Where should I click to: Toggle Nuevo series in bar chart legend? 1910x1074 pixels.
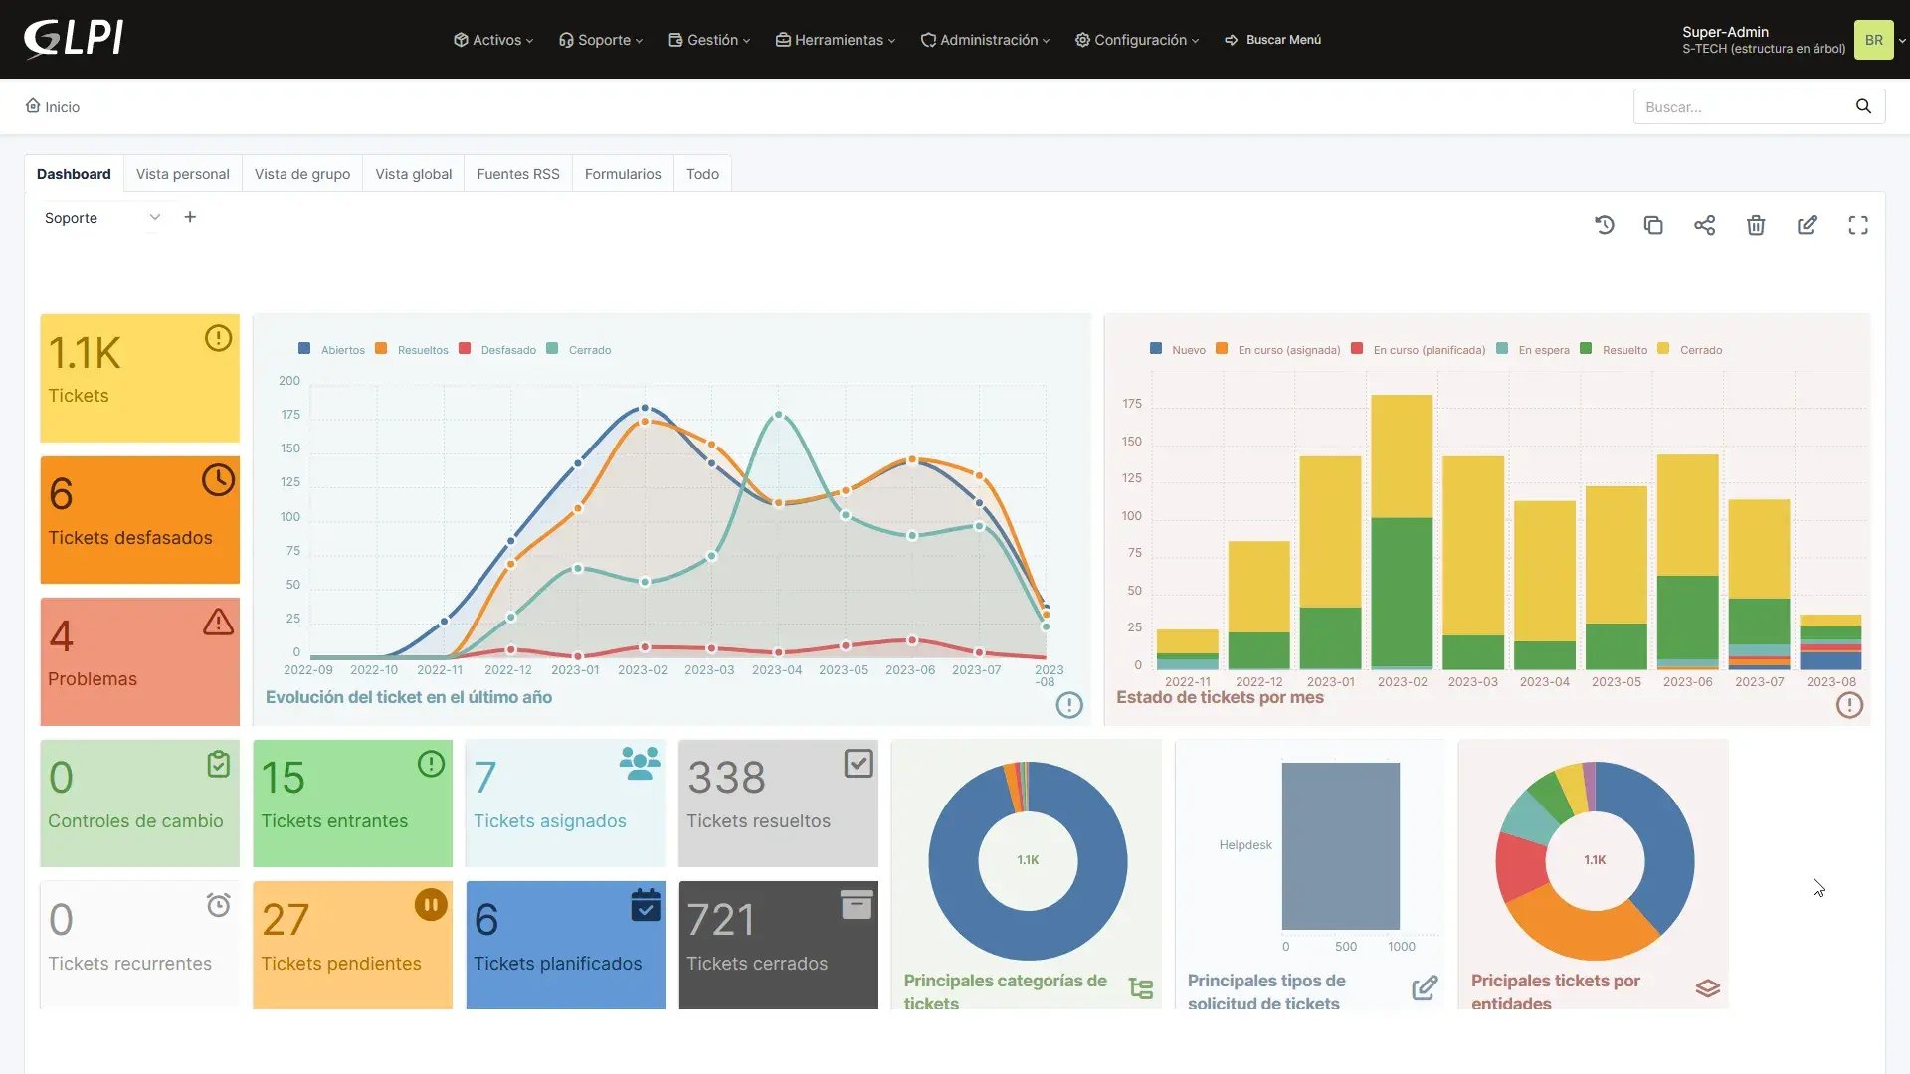point(1178,349)
